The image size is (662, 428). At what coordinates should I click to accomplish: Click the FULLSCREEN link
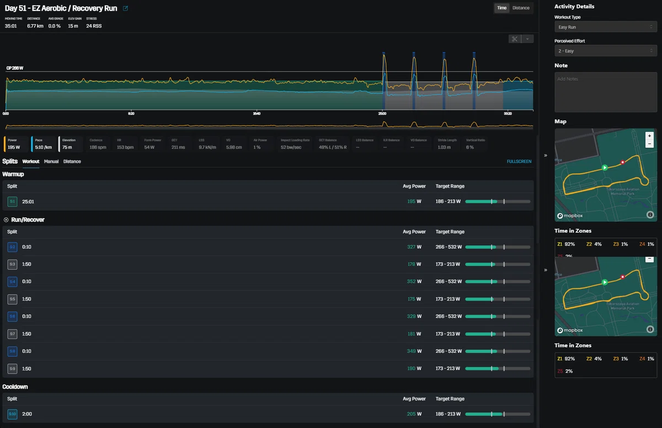(519, 161)
